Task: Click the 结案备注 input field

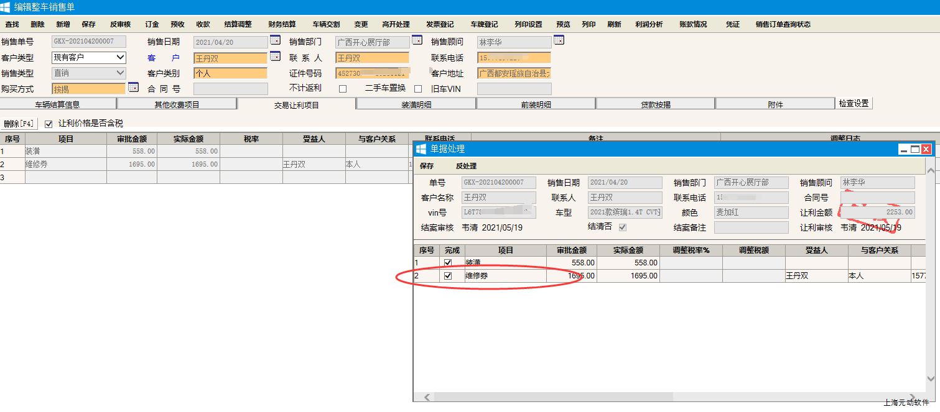Action: click(x=751, y=227)
